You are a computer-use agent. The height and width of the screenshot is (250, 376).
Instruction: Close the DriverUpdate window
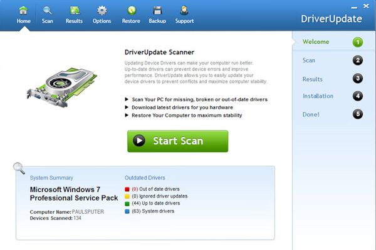(x=366, y=6)
